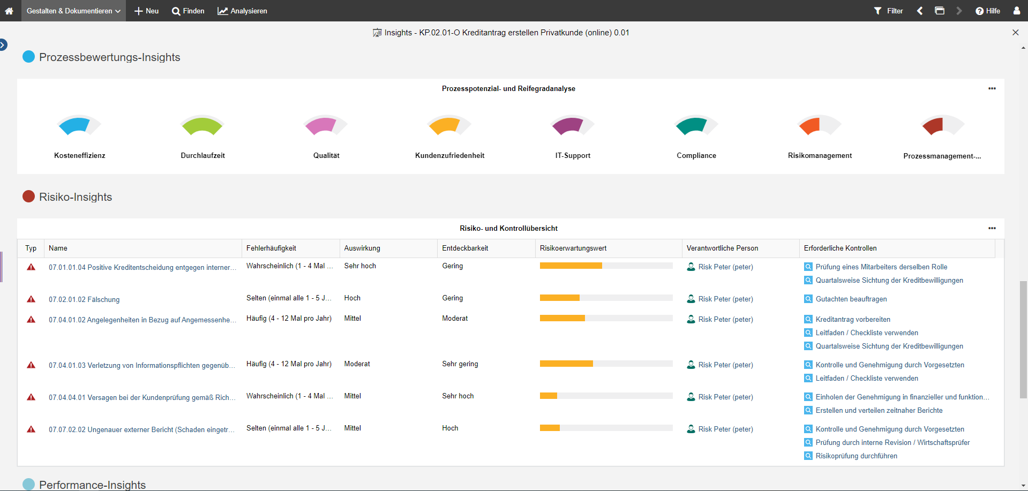Open control Prüfung eines Mitarbeiters derselben Rolle
The width and height of the screenshot is (1028, 491).
(x=881, y=267)
